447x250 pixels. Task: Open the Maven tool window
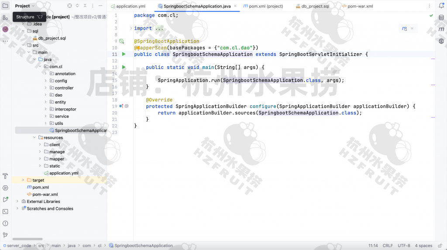[441, 29]
